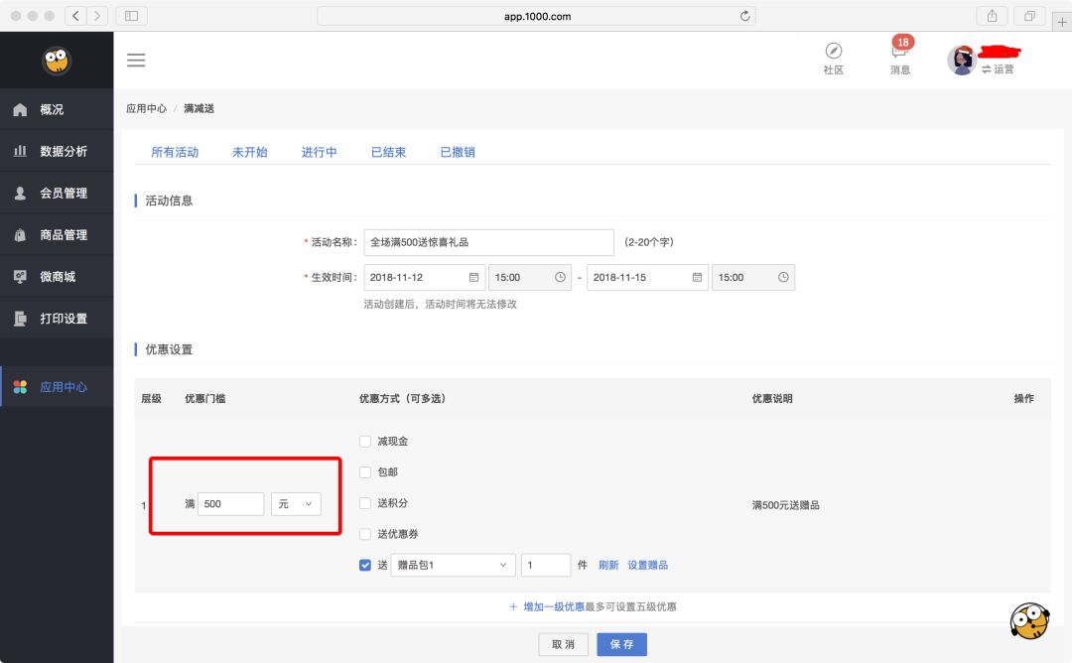Switch to the 进行中 tab
This screenshot has width=1072, height=663.
(319, 152)
